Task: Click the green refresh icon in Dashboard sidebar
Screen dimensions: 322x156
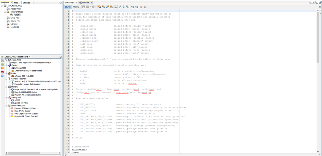Action: [2, 64]
